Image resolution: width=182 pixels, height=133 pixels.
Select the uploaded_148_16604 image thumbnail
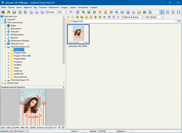click(x=78, y=34)
